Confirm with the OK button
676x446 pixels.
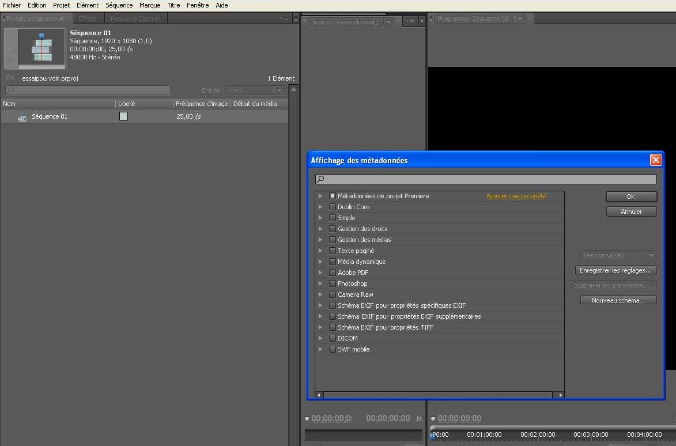tap(631, 196)
